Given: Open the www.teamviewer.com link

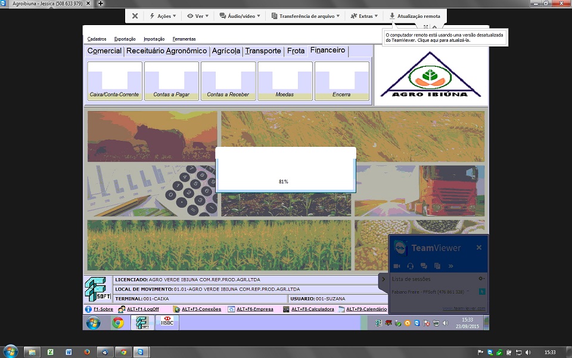Looking at the screenshot, I should click(464, 308).
